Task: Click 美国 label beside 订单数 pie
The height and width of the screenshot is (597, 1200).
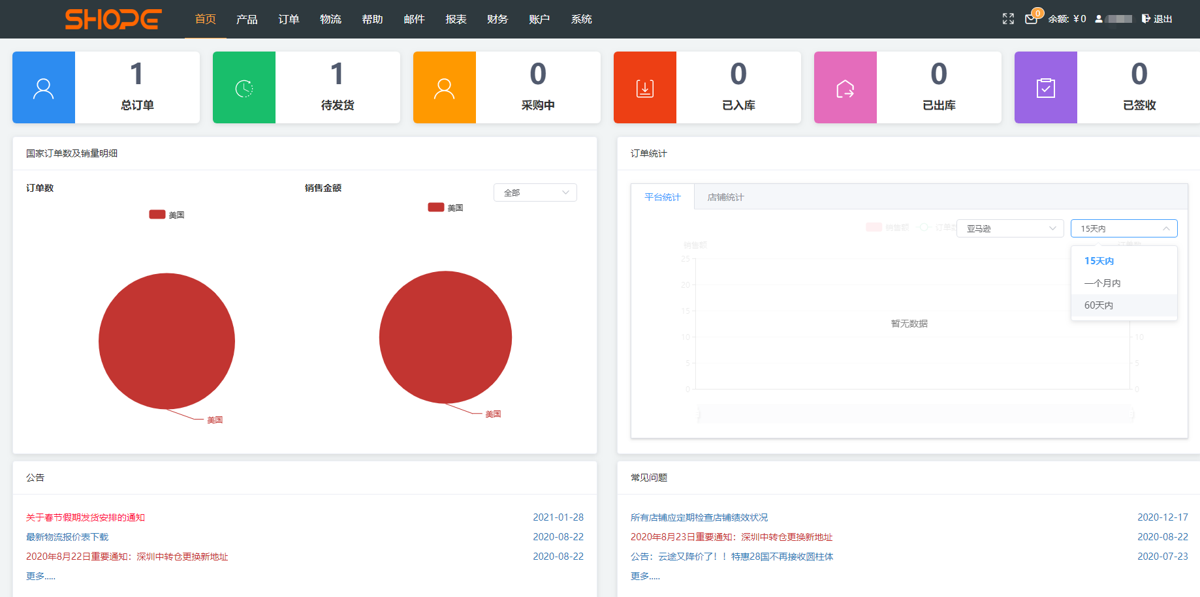Action: (215, 420)
